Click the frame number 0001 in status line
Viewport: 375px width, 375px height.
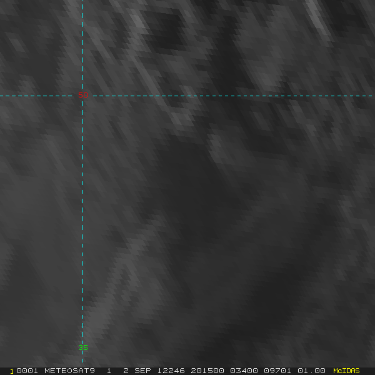(x=27, y=371)
